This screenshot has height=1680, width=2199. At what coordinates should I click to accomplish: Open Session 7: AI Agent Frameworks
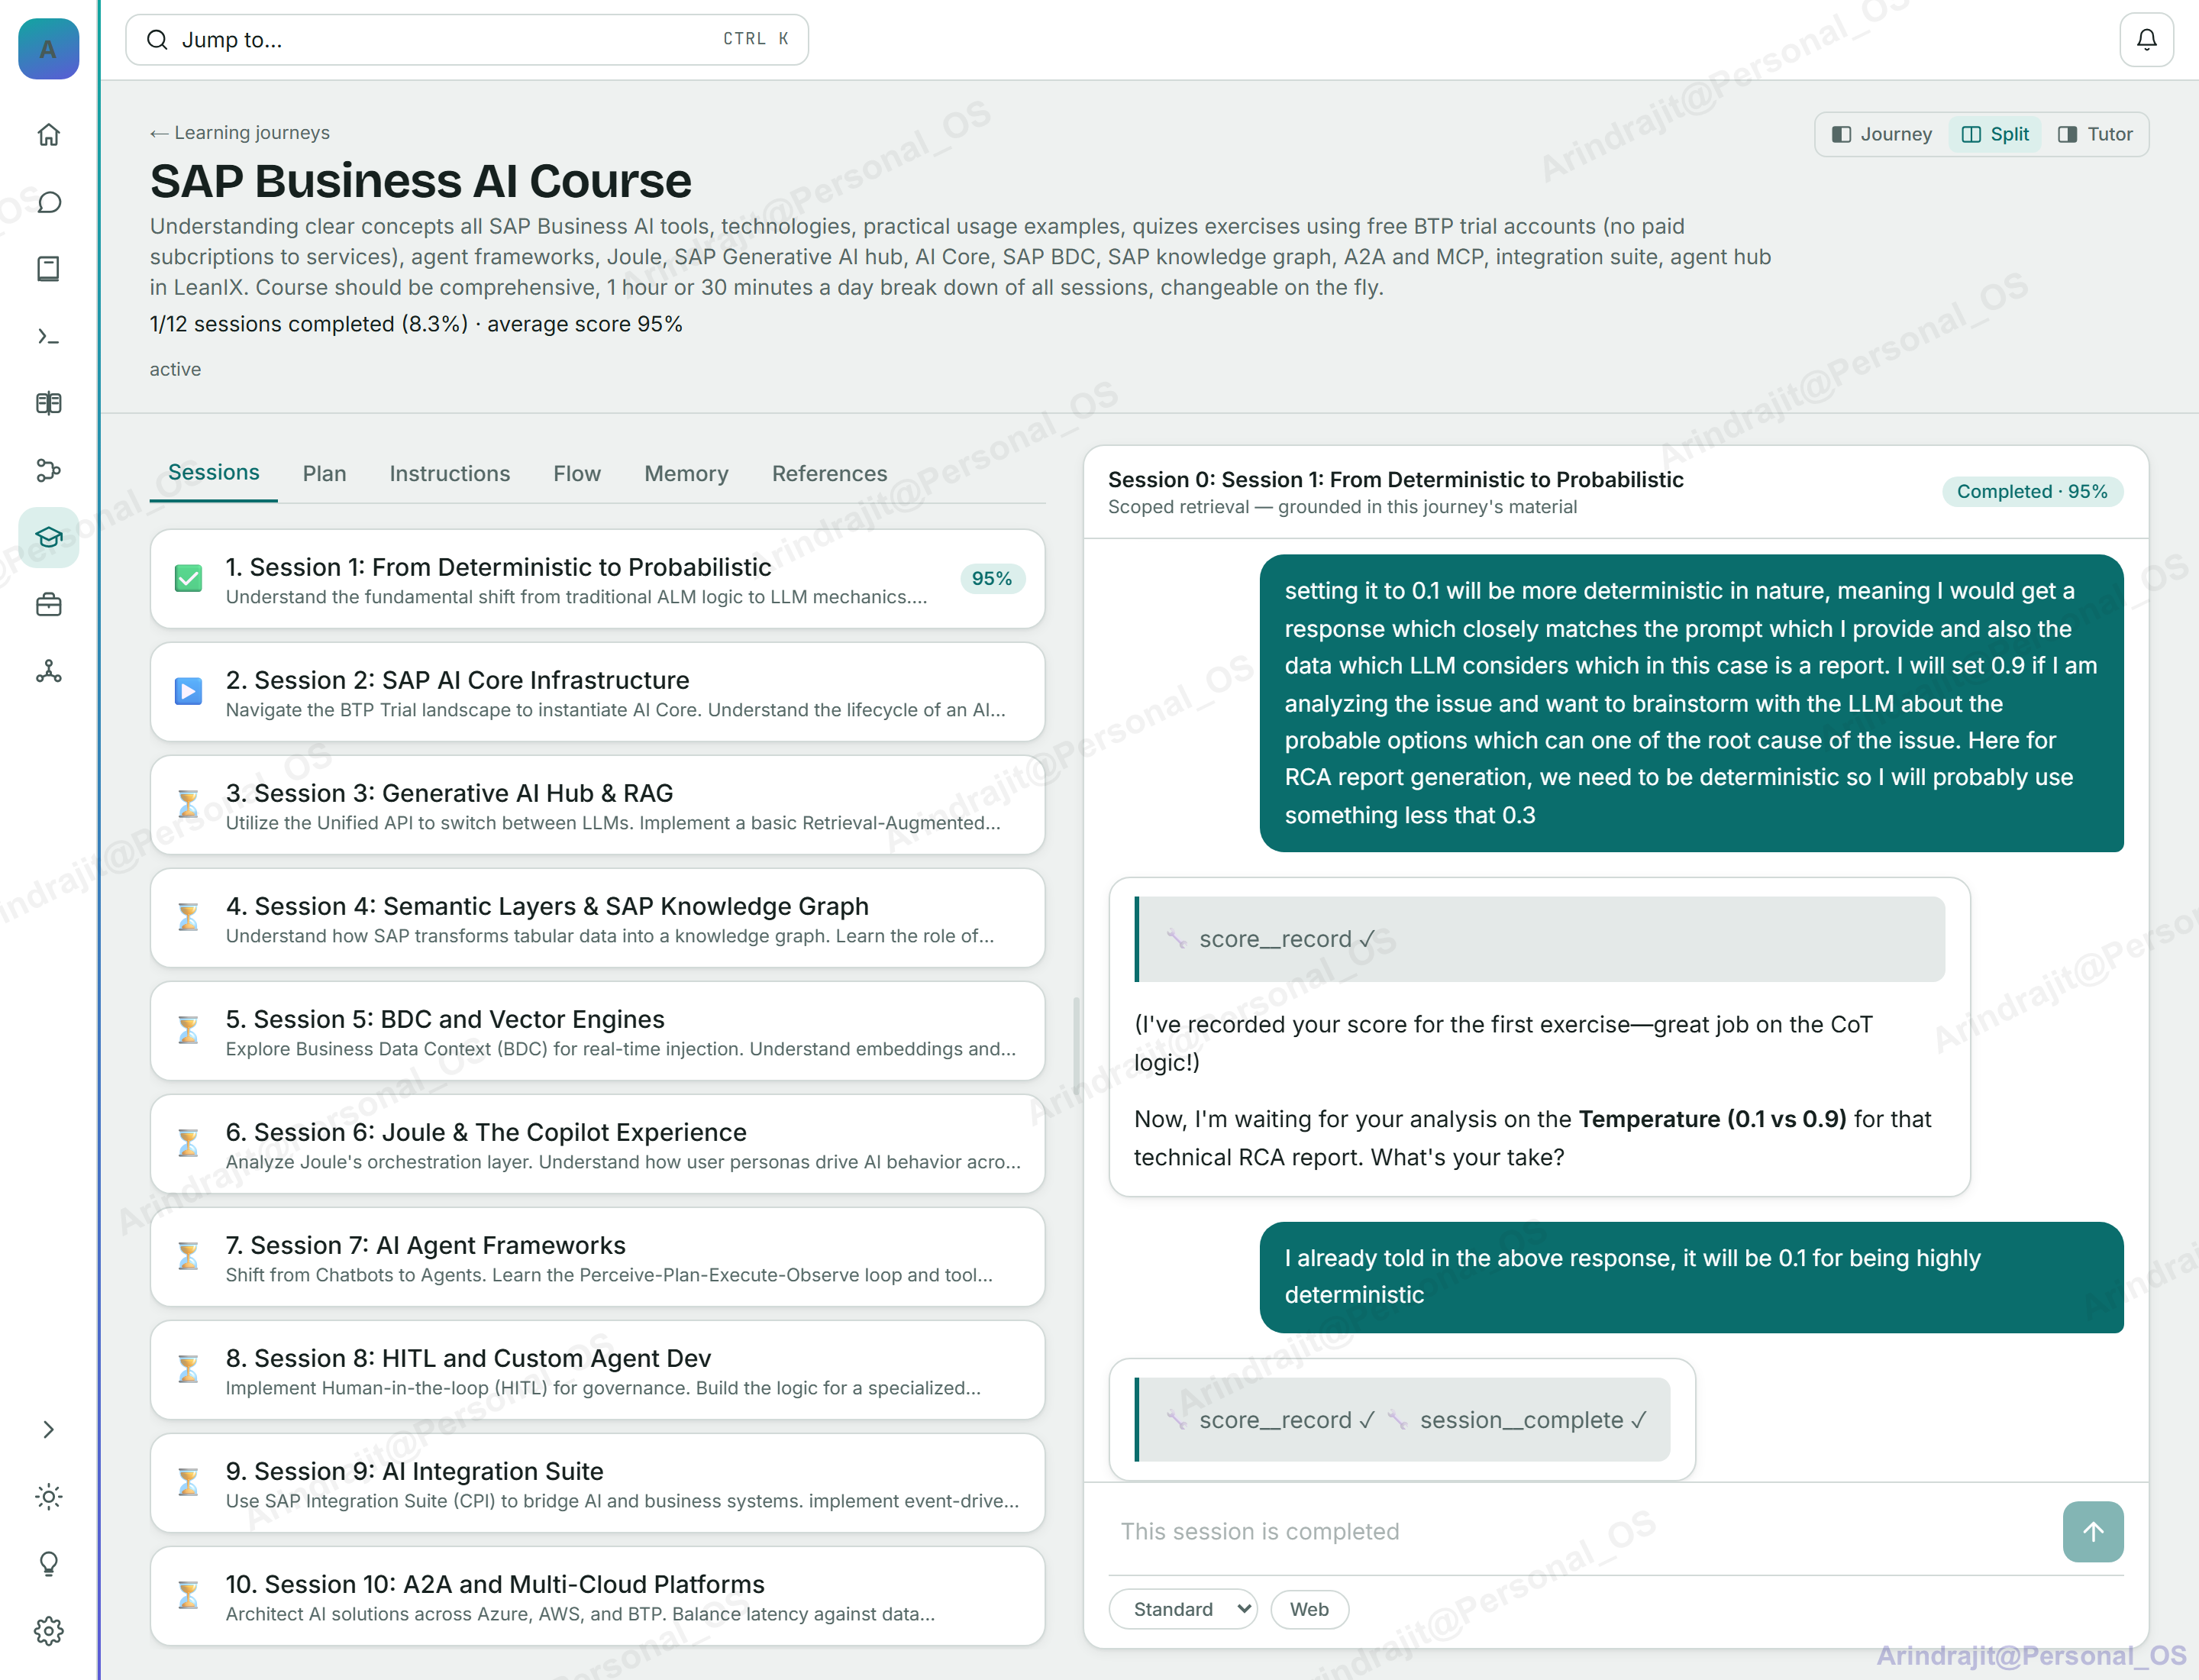tap(597, 1257)
